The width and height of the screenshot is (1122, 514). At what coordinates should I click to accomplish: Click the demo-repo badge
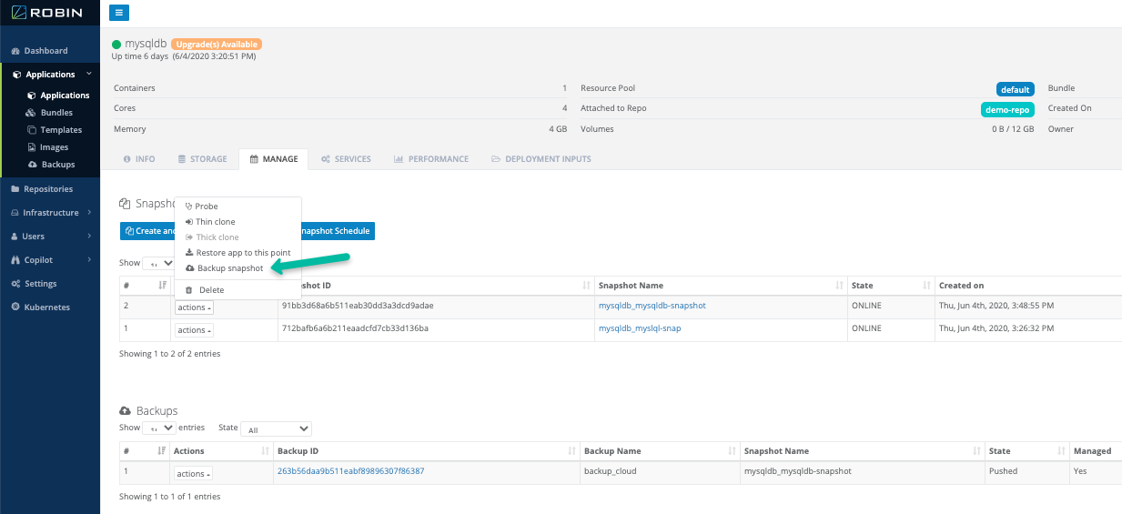pos(1008,109)
